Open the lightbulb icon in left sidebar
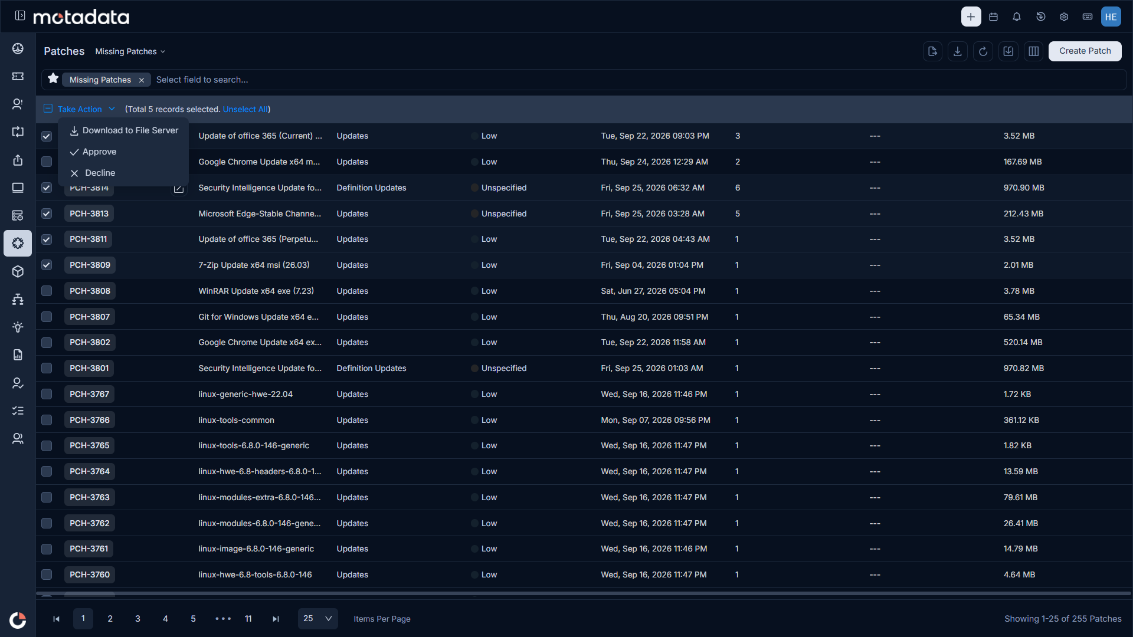The image size is (1133, 637). tap(18, 327)
